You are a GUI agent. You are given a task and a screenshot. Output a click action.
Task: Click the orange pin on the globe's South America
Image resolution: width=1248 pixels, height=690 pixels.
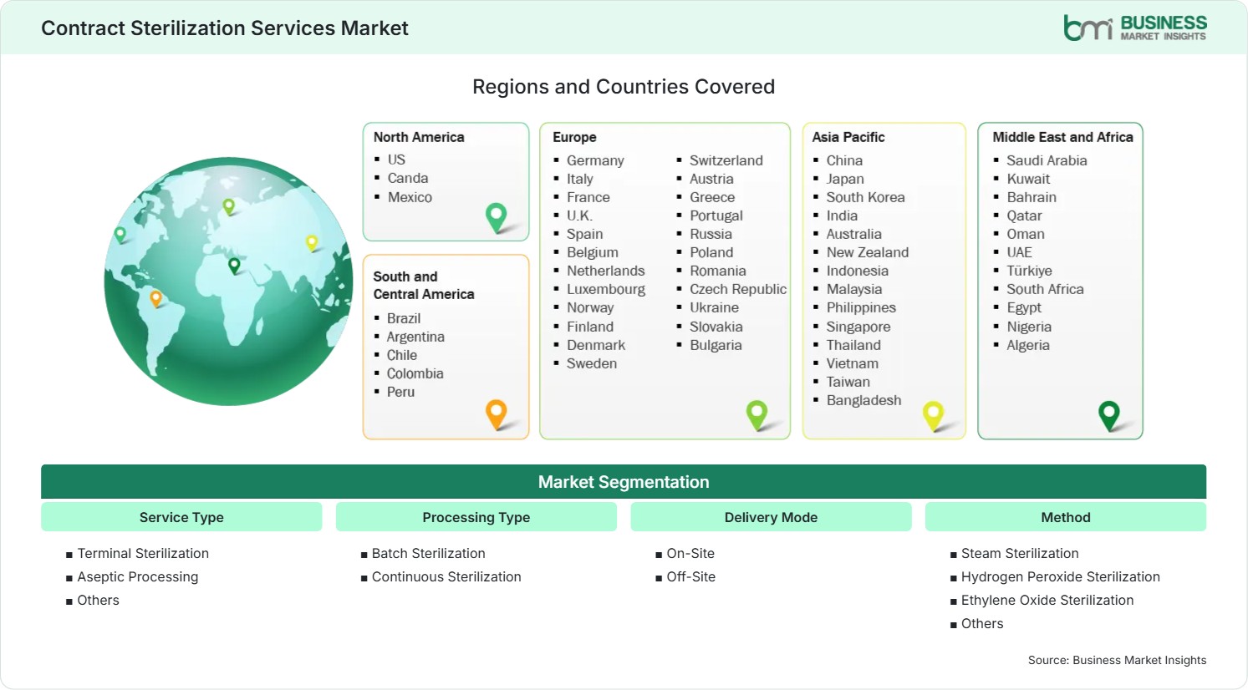[155, 298]
